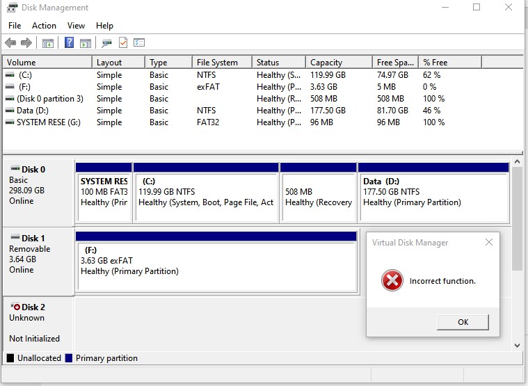Sort by the % Free column header

click(x=450, y=63)
